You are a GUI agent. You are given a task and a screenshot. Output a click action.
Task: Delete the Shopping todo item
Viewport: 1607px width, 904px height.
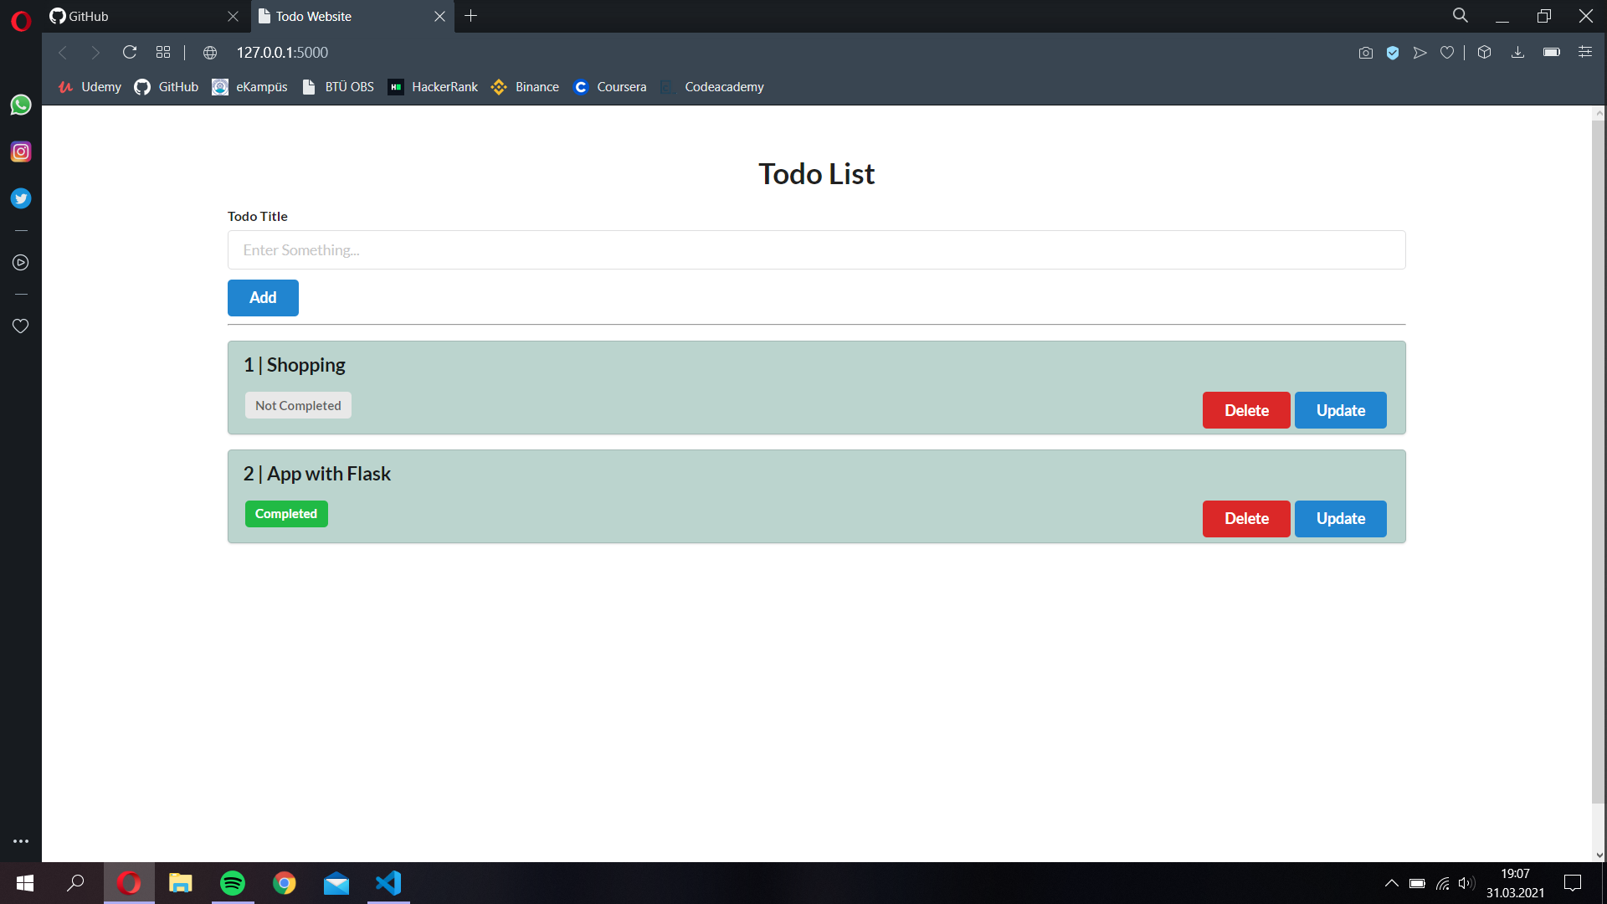(1246, 410)
